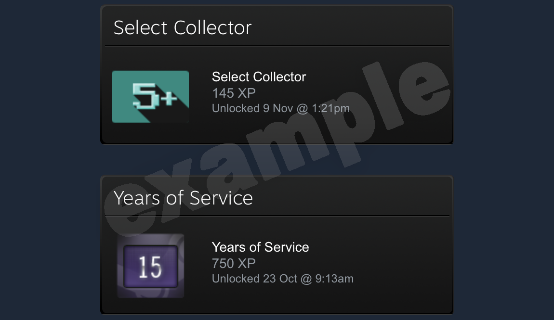Open the Years of Service panel header

coord(183,198)
